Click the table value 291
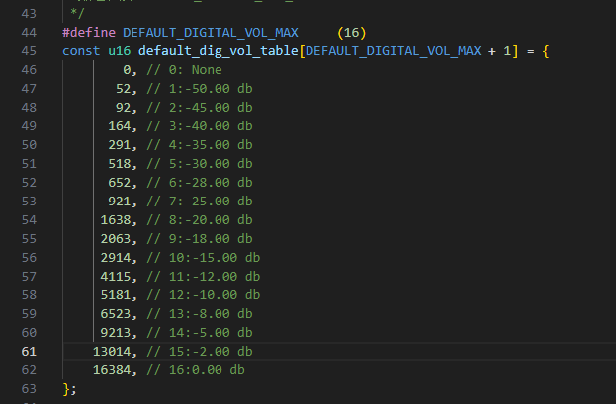 119,145
